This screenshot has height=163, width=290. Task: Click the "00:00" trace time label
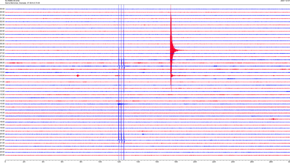[2, 9]
